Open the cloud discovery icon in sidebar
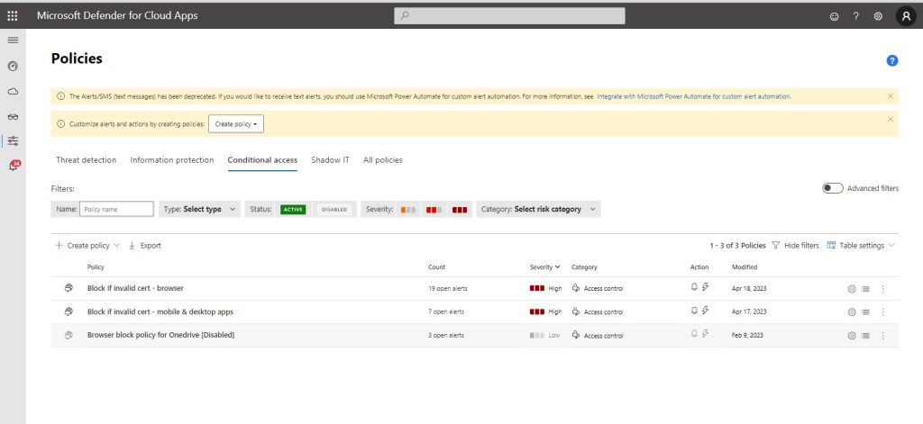The height and width of the screenshot is (424, 923). pyautogui.click(x=13, y=91)
